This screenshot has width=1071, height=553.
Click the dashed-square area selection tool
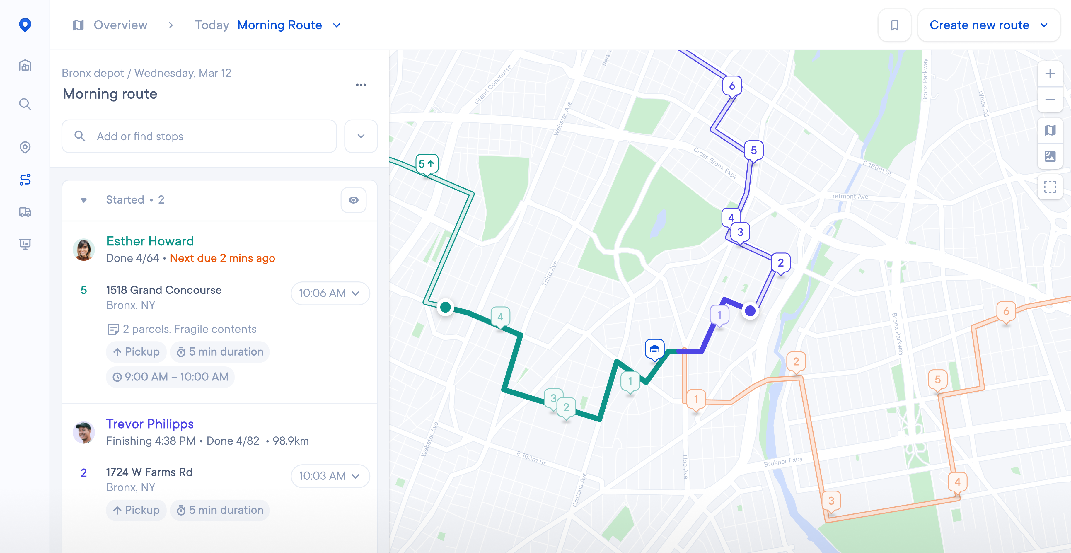[1050, 187]
